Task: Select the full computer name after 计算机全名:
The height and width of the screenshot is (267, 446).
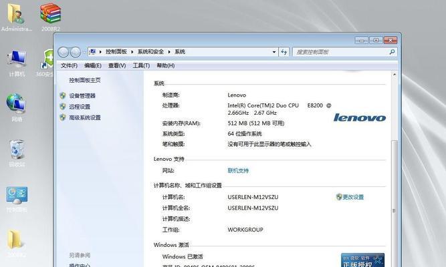Action: pyautogui.click(x=253, y=208)
